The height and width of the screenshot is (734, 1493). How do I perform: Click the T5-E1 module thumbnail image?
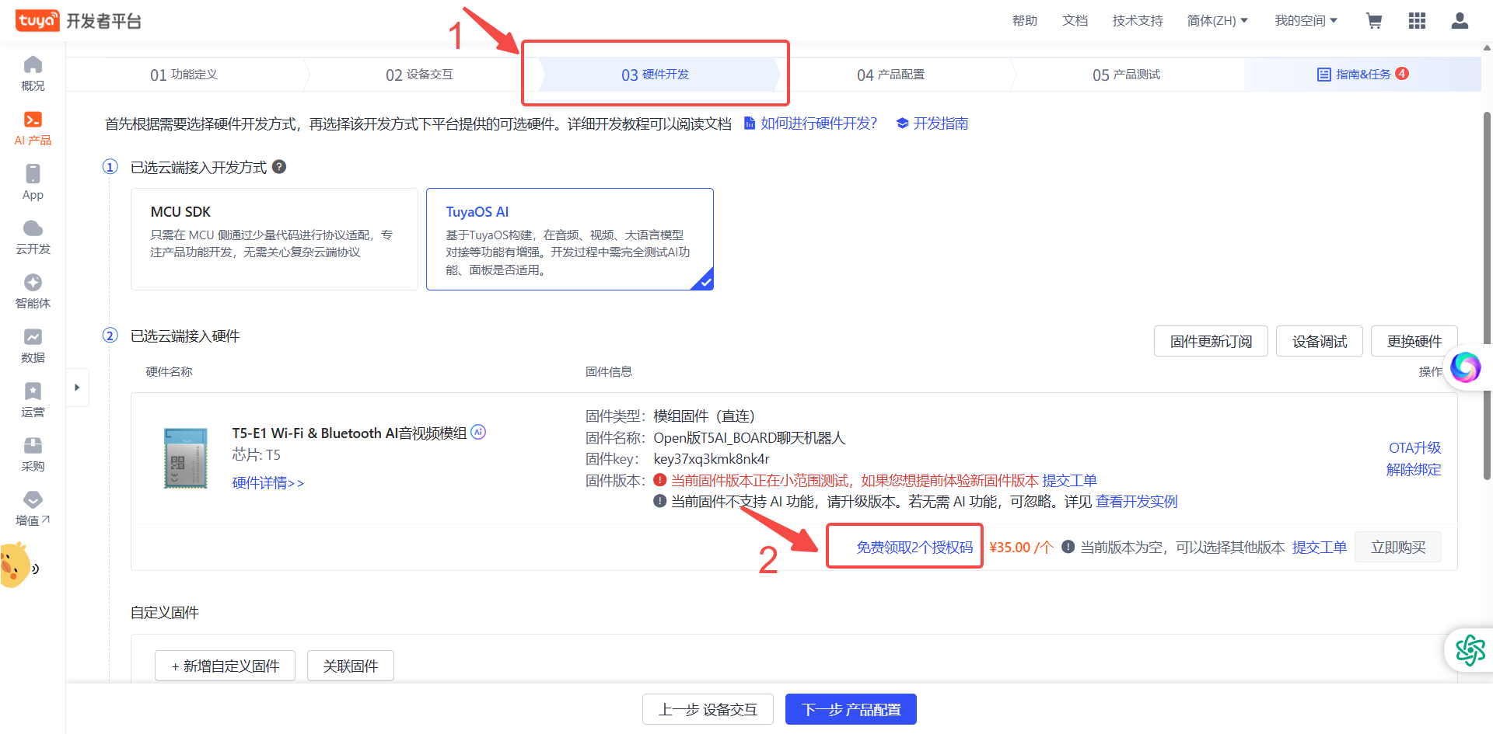tap(186, 458)
